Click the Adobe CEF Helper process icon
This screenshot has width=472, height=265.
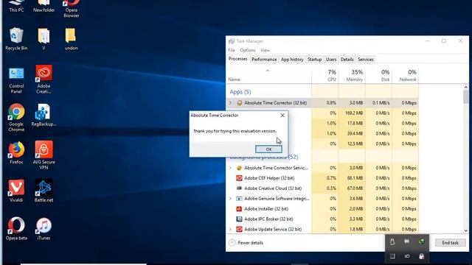pos(239,178)
